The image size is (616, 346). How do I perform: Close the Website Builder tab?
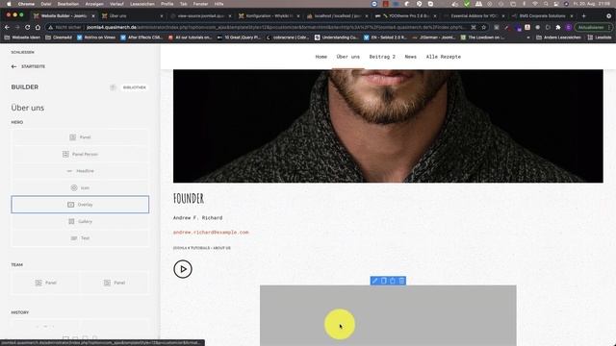(93, 16)
